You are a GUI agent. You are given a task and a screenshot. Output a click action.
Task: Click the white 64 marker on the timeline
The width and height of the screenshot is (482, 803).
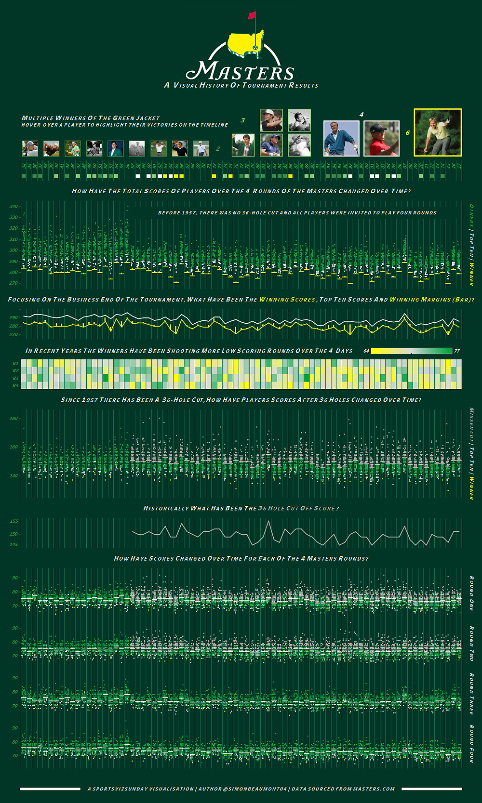(171, 176)
